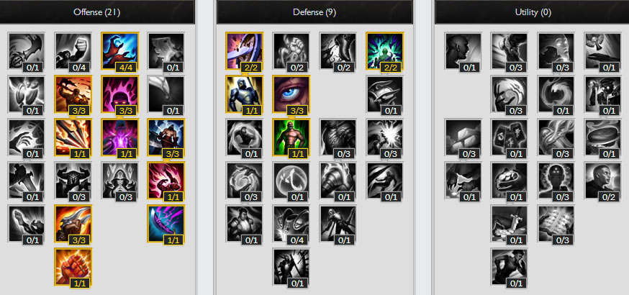
Task: Select the green glowing figure 2/2 mastery
Action: pos(385,51)
